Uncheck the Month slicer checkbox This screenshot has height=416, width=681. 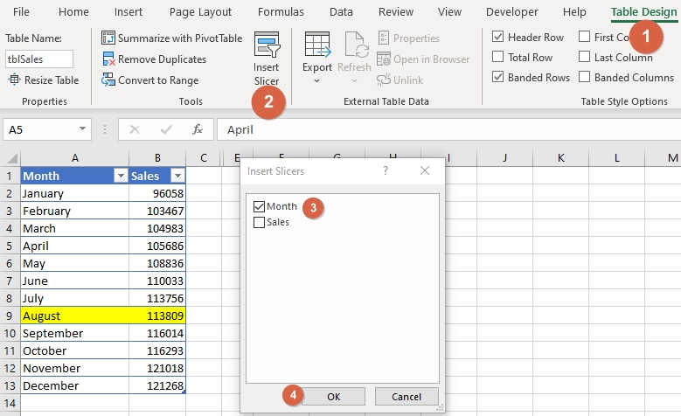[259, 207]
